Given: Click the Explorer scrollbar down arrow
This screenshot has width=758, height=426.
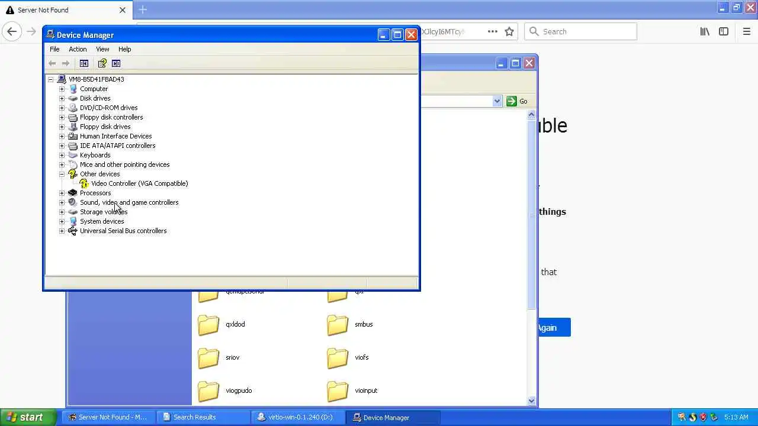Looking at the screenshot, I should [531, 401].
